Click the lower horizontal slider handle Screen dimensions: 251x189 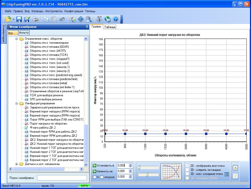(147, 174)
